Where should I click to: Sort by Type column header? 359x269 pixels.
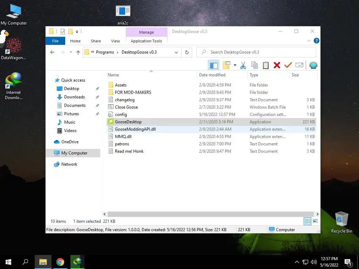pos(268,75)
